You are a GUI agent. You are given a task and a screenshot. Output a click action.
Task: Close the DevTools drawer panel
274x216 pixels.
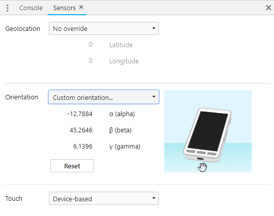268,8
